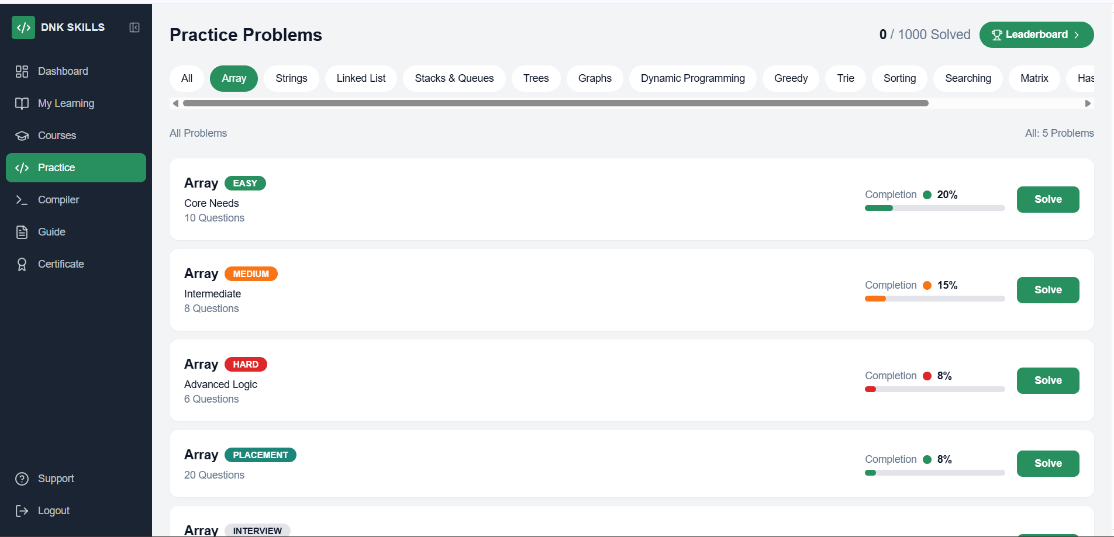Select the Linked List filter chip
The width and height of the screenshot is (1114, 537).
click(x=361, y=78)
